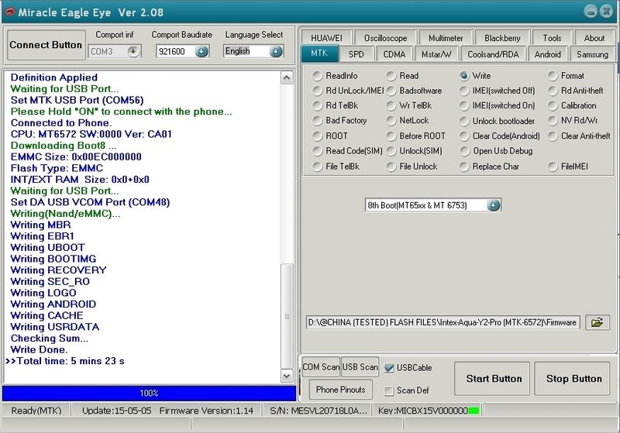
Task: Open the Tools tab
Action: [552, 38]
